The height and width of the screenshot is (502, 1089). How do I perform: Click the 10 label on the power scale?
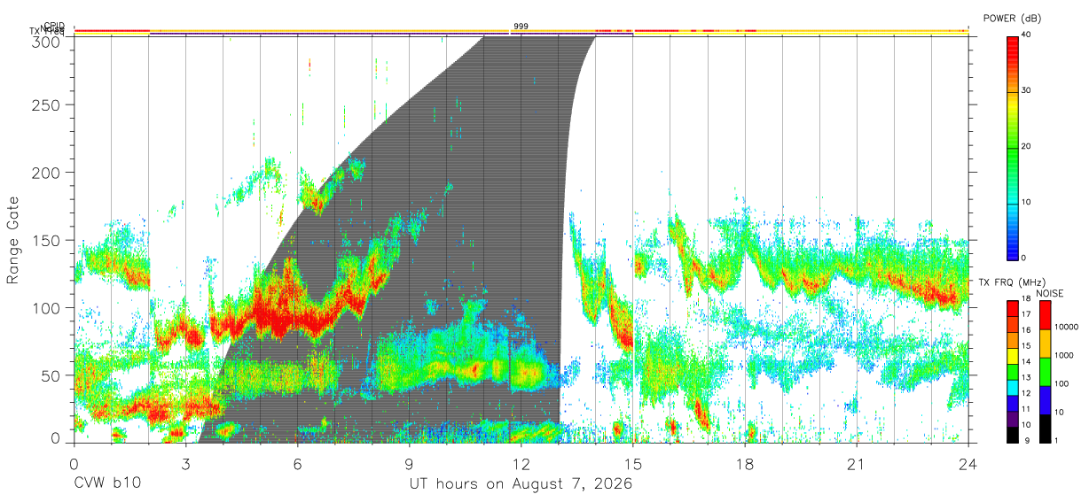1027,202
